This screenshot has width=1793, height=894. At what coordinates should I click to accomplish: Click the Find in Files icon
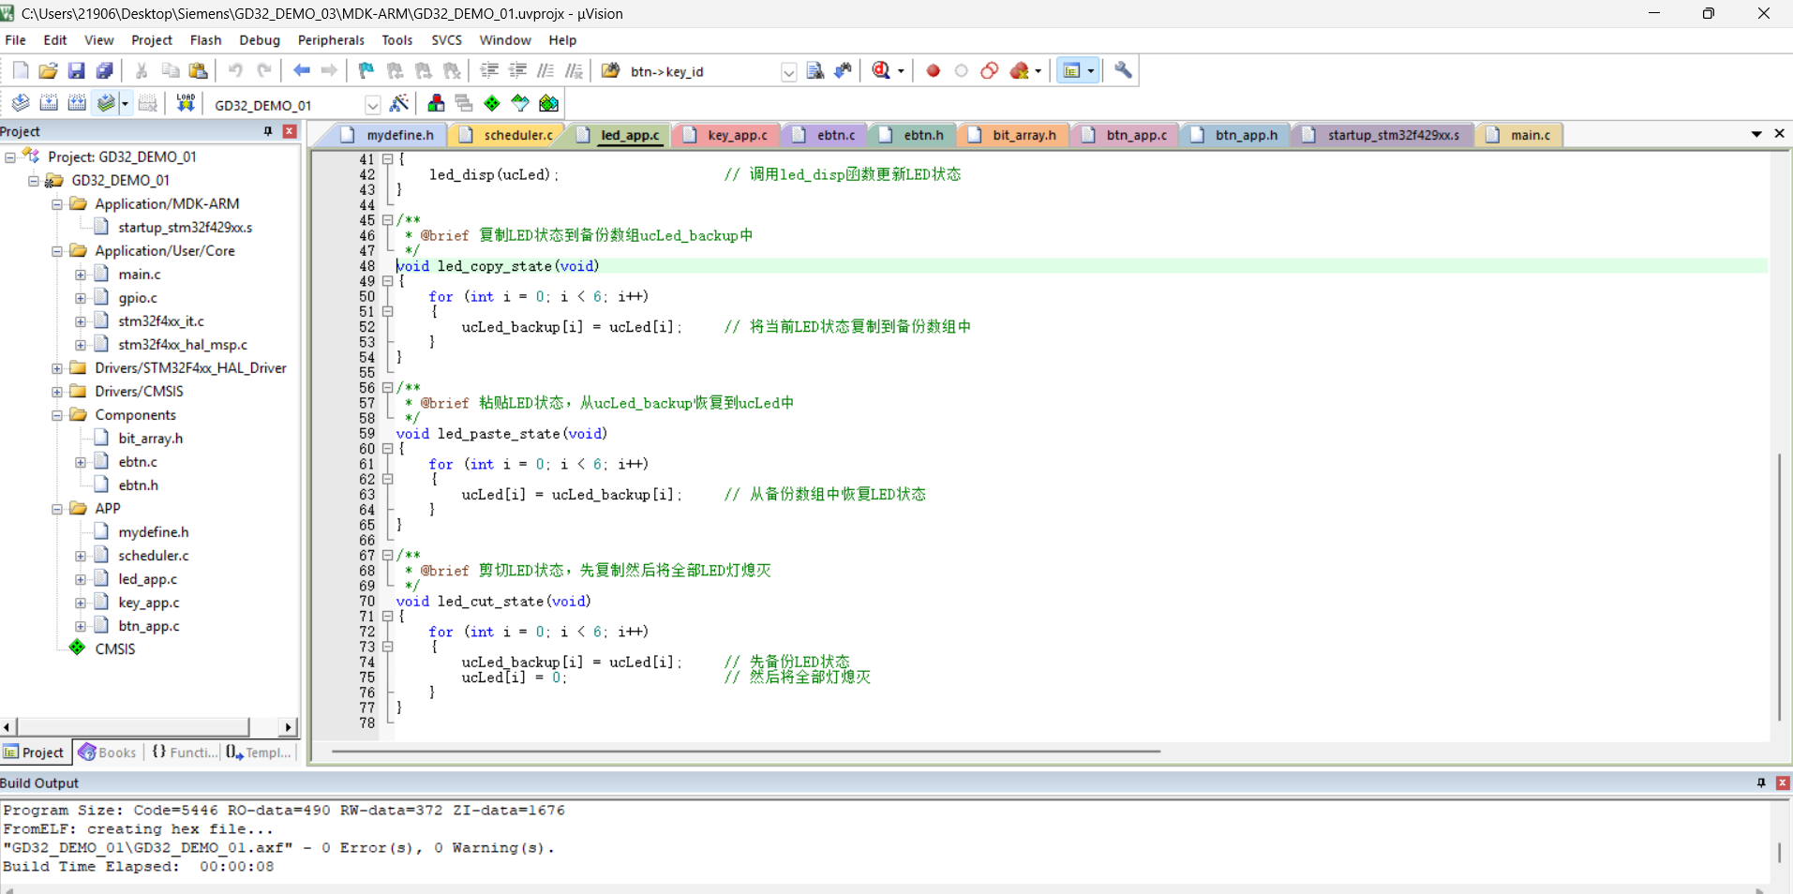pyautogui.click(x=814, y=71)
